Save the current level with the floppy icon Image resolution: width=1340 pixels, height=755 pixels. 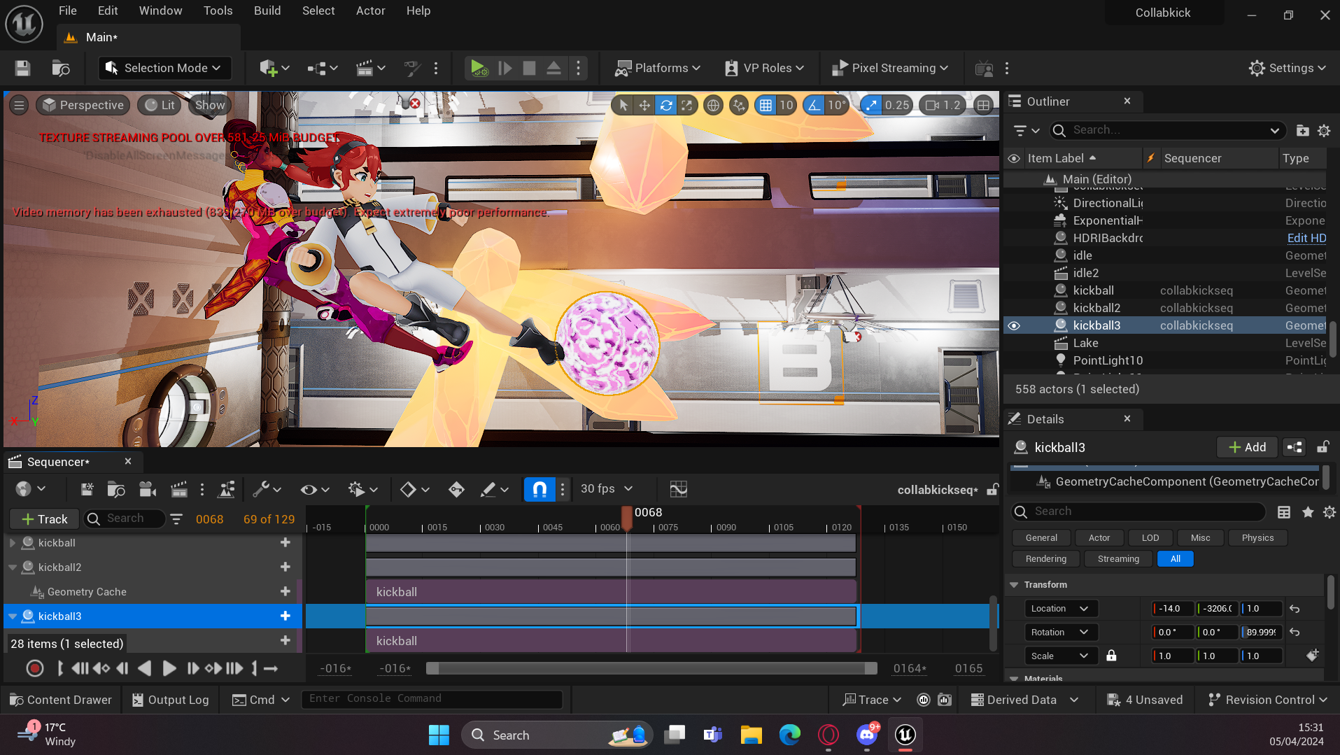coord(22,68)
